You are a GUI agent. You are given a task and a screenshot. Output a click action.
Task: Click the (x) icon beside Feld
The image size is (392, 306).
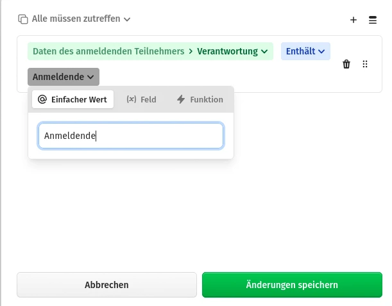pyautogui.click(x=131, y=99)
